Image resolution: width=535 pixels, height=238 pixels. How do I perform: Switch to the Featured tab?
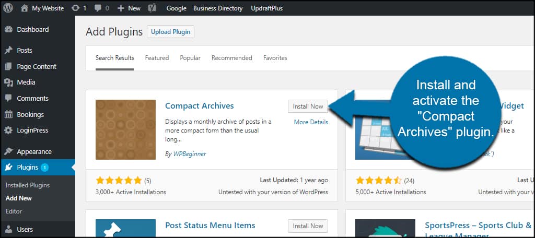(157, 58)
